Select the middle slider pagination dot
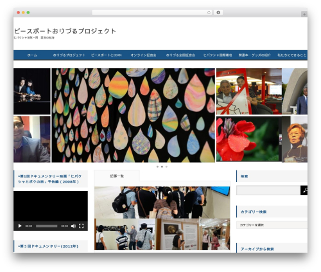Image resolution: width=321 pixels, height=272 pixels. pyautogui.click(x=162, y=167)
